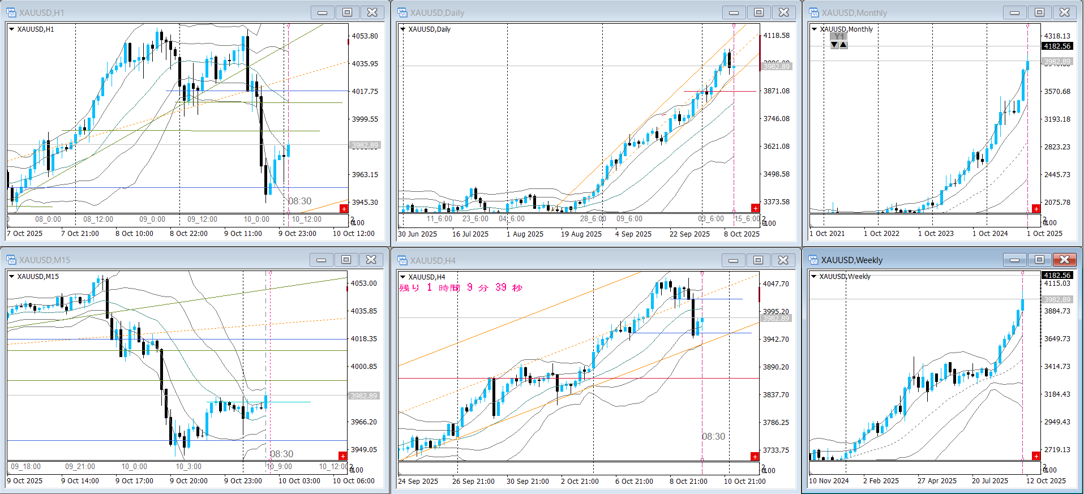Image resolution: width=1084 pixels, height=494 pixels.
Task: Click the XAUUSD,Daily chart window icon
Action: (x=402, y=12)
